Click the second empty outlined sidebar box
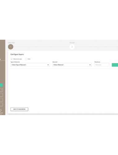The width and height of the screenshot is (118, 155). click(1, 100)
